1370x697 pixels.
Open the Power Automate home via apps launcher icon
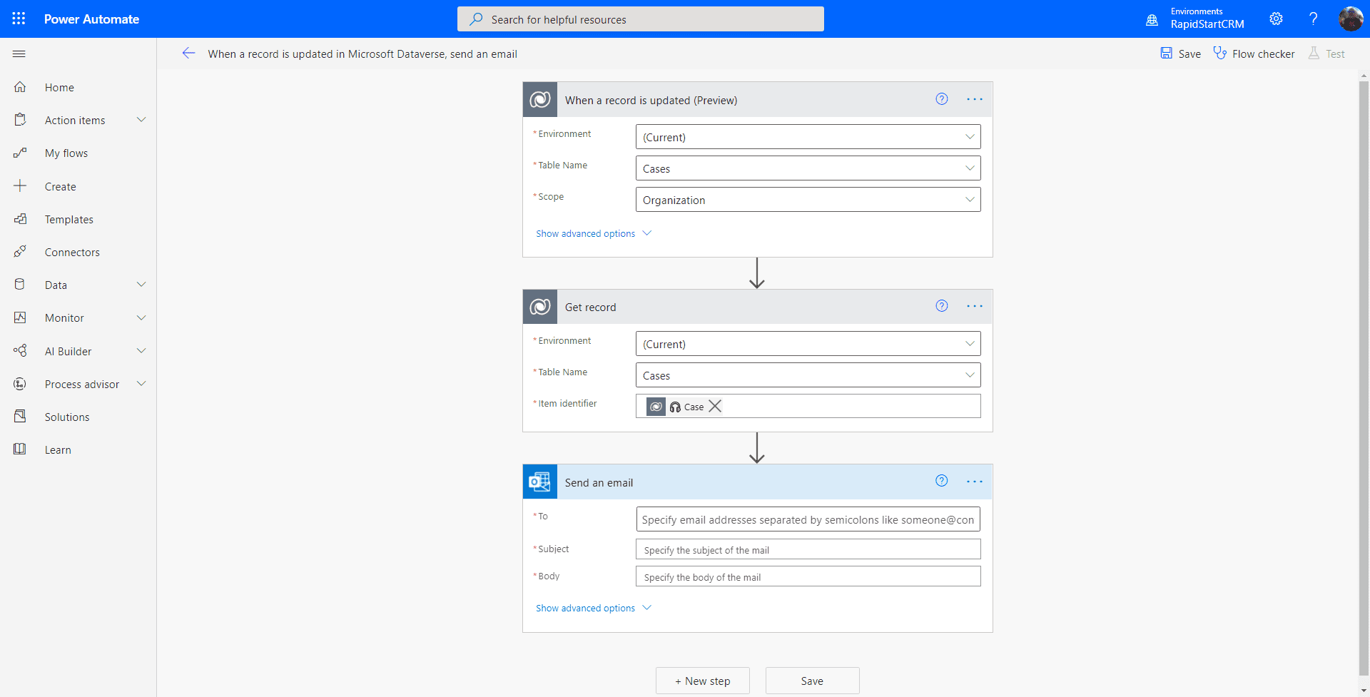pyautogui.click(x=19, y=19)
